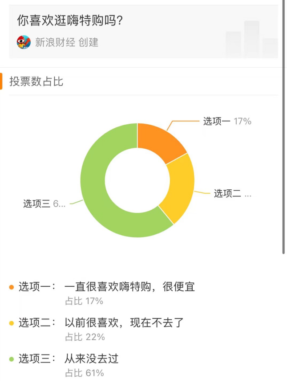Click the green legend dot for 选项三
Image resolution: width=287 pixels, height=383 pixels.
coord(12,359)
